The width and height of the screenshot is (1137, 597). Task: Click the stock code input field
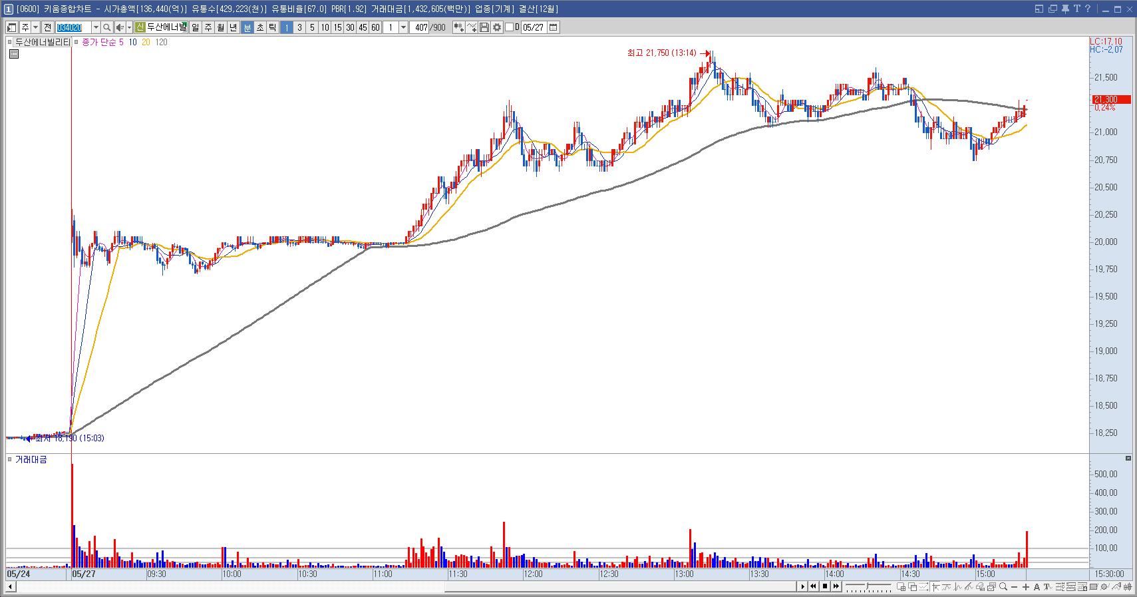(x=74, y=27)
